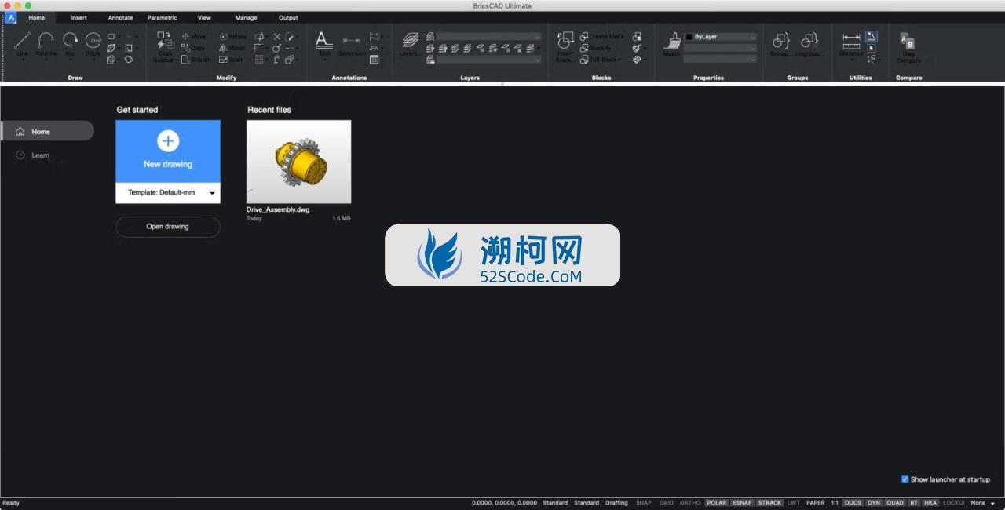Open the Dwg Compare tool

click(x=908, y=47)
